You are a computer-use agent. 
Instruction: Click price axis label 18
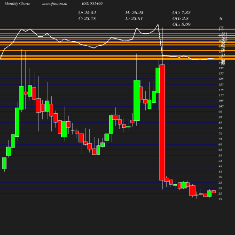point(220,199)
